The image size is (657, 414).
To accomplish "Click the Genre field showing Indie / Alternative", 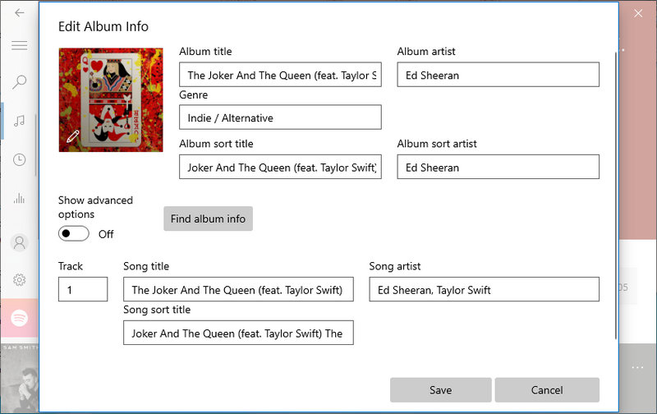I will [x=280, y=117].
